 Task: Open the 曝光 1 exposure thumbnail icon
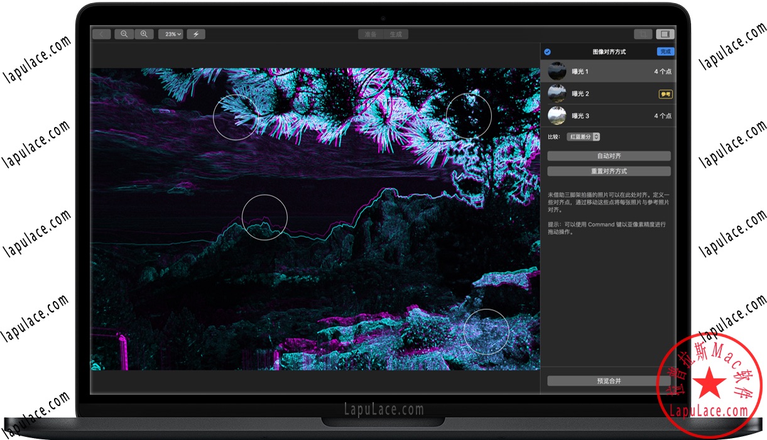coord(558,71)
